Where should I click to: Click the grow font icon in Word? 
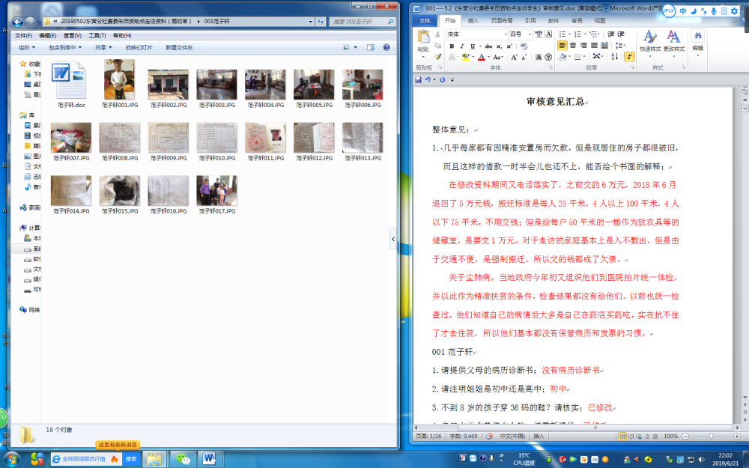[x=514, y=58]
